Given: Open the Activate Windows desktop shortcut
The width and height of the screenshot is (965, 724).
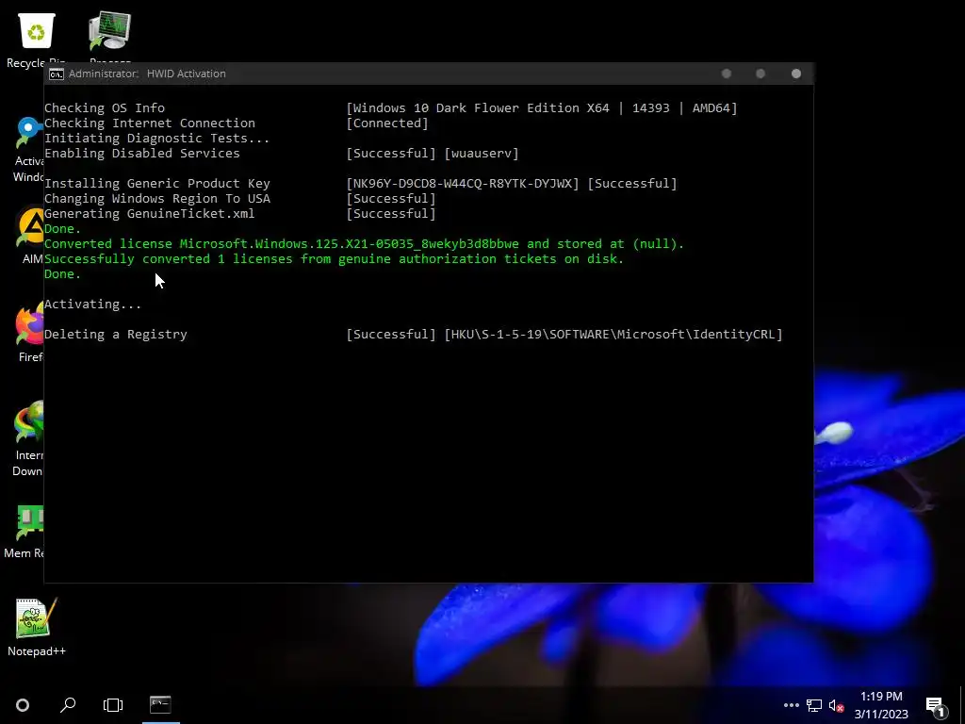Looking at the screenshot, I should (27, 149).
